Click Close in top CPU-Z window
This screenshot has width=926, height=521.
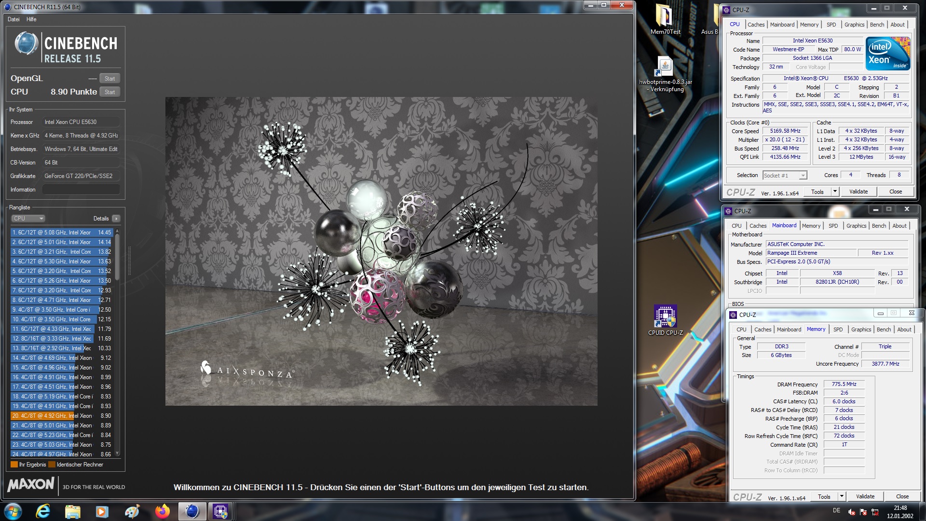[896, 192]
